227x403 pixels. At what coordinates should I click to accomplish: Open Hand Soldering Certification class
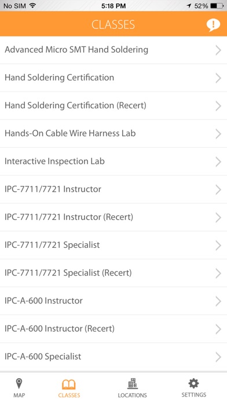(113, 78)
